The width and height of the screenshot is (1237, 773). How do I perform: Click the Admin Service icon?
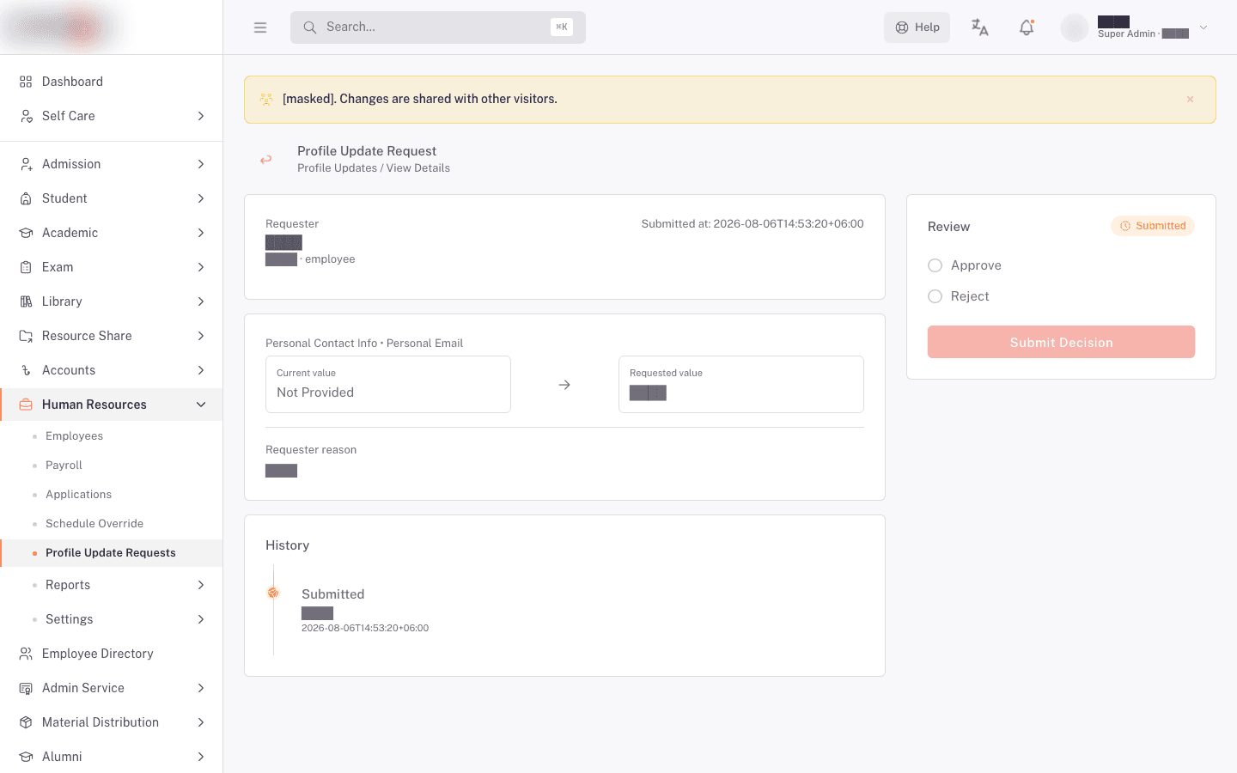(26, 688)
